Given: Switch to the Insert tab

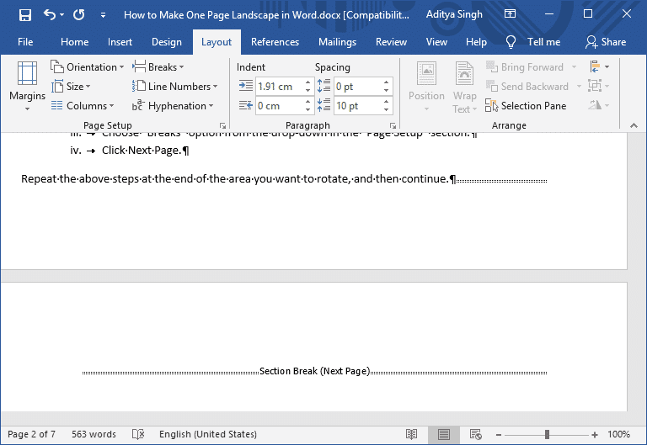Looking at the screenshot, I should coord(120,42).
